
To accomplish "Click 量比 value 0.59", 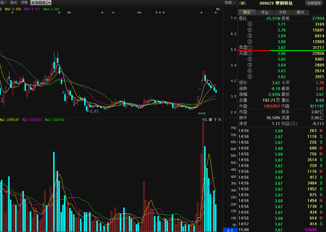I will pos(320,100).
